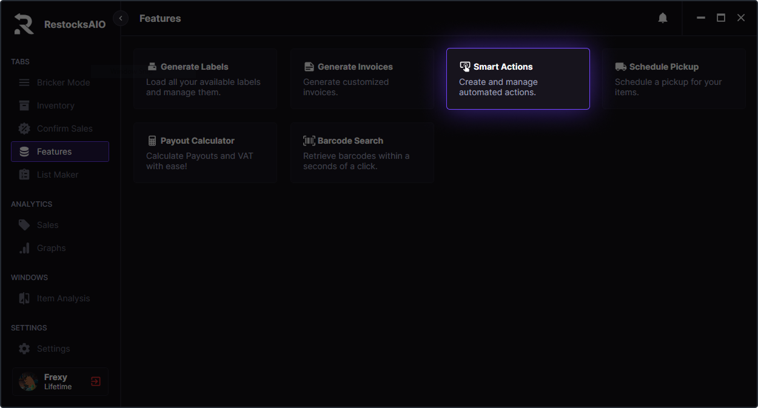Click the notification bell icon

click(663, 18)
